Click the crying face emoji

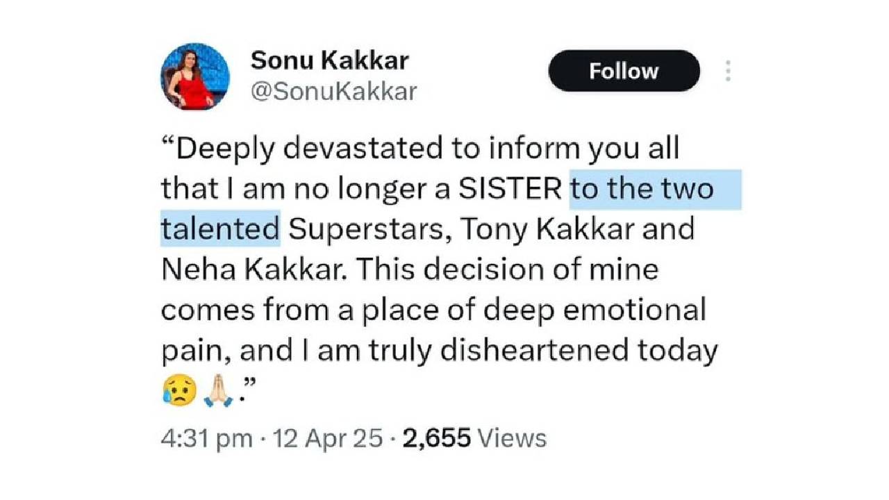(x=174, y=390)
